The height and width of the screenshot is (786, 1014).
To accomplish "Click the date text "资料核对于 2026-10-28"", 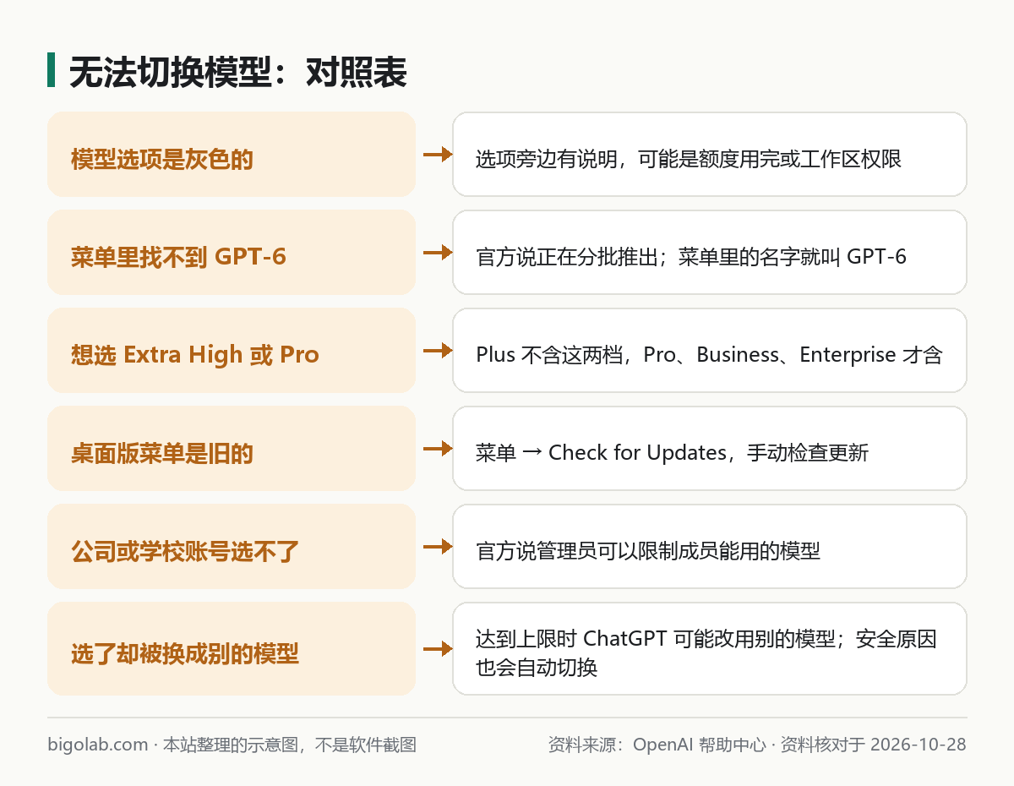I will 873,745.
